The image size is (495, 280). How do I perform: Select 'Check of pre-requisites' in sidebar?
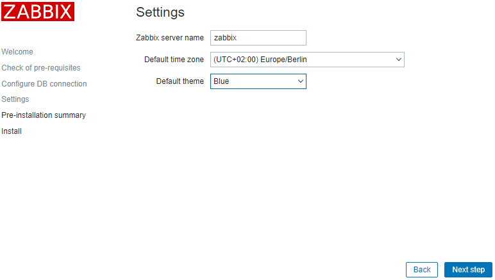[41, 68]
